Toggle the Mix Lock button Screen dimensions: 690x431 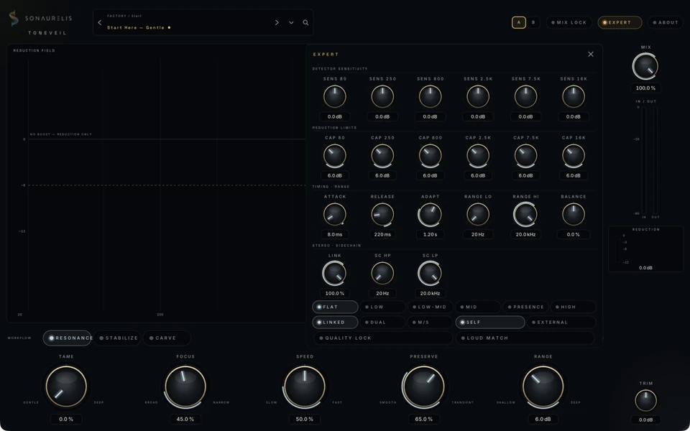[x=569, y=22]
